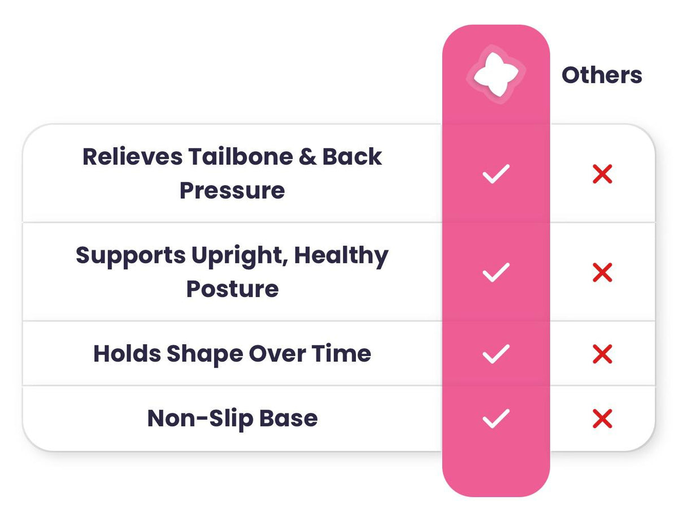Select the checkmark for Relieves Tailbone & Back Pressure
This screenshot has width=678, height=513.
tap(496, 174)
